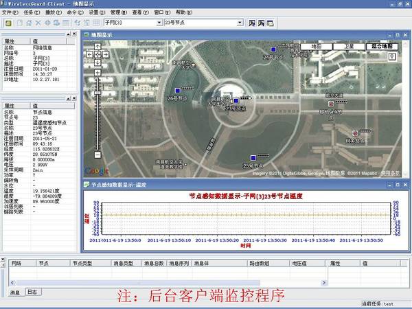Switch map to 混合地图 hybrid view
The height and width of the screenshot is (309, 412).
[x=382, y=47]
